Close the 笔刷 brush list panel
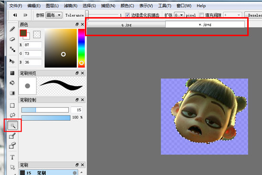 tap(83, 165)
